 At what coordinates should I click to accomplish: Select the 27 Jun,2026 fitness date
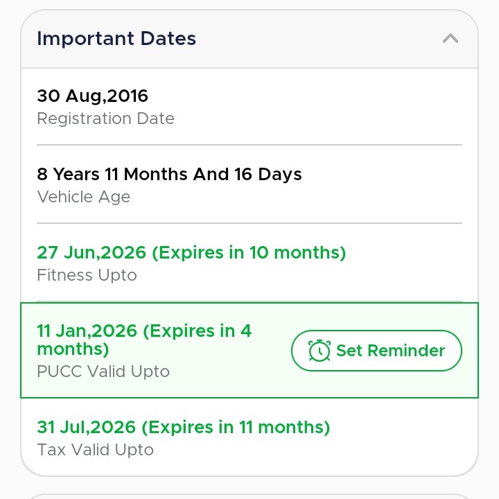(x=91, y=252)
